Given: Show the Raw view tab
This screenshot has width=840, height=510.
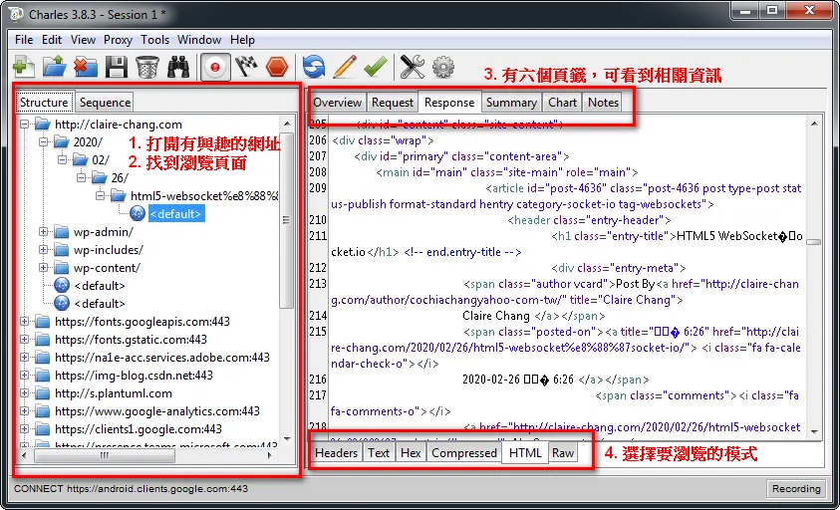Looking at the screenshot, I should (563, 452).
